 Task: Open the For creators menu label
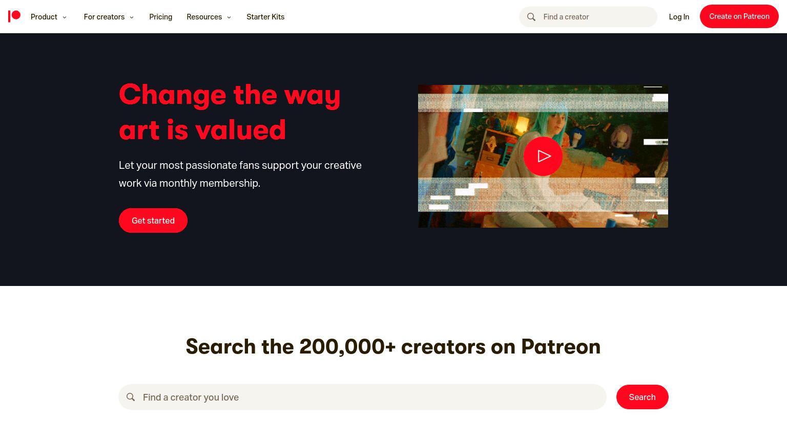[104, 17]
